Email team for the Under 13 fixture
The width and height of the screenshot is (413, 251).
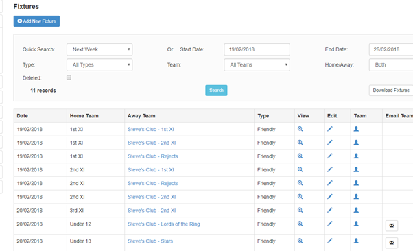coord(392,243)
